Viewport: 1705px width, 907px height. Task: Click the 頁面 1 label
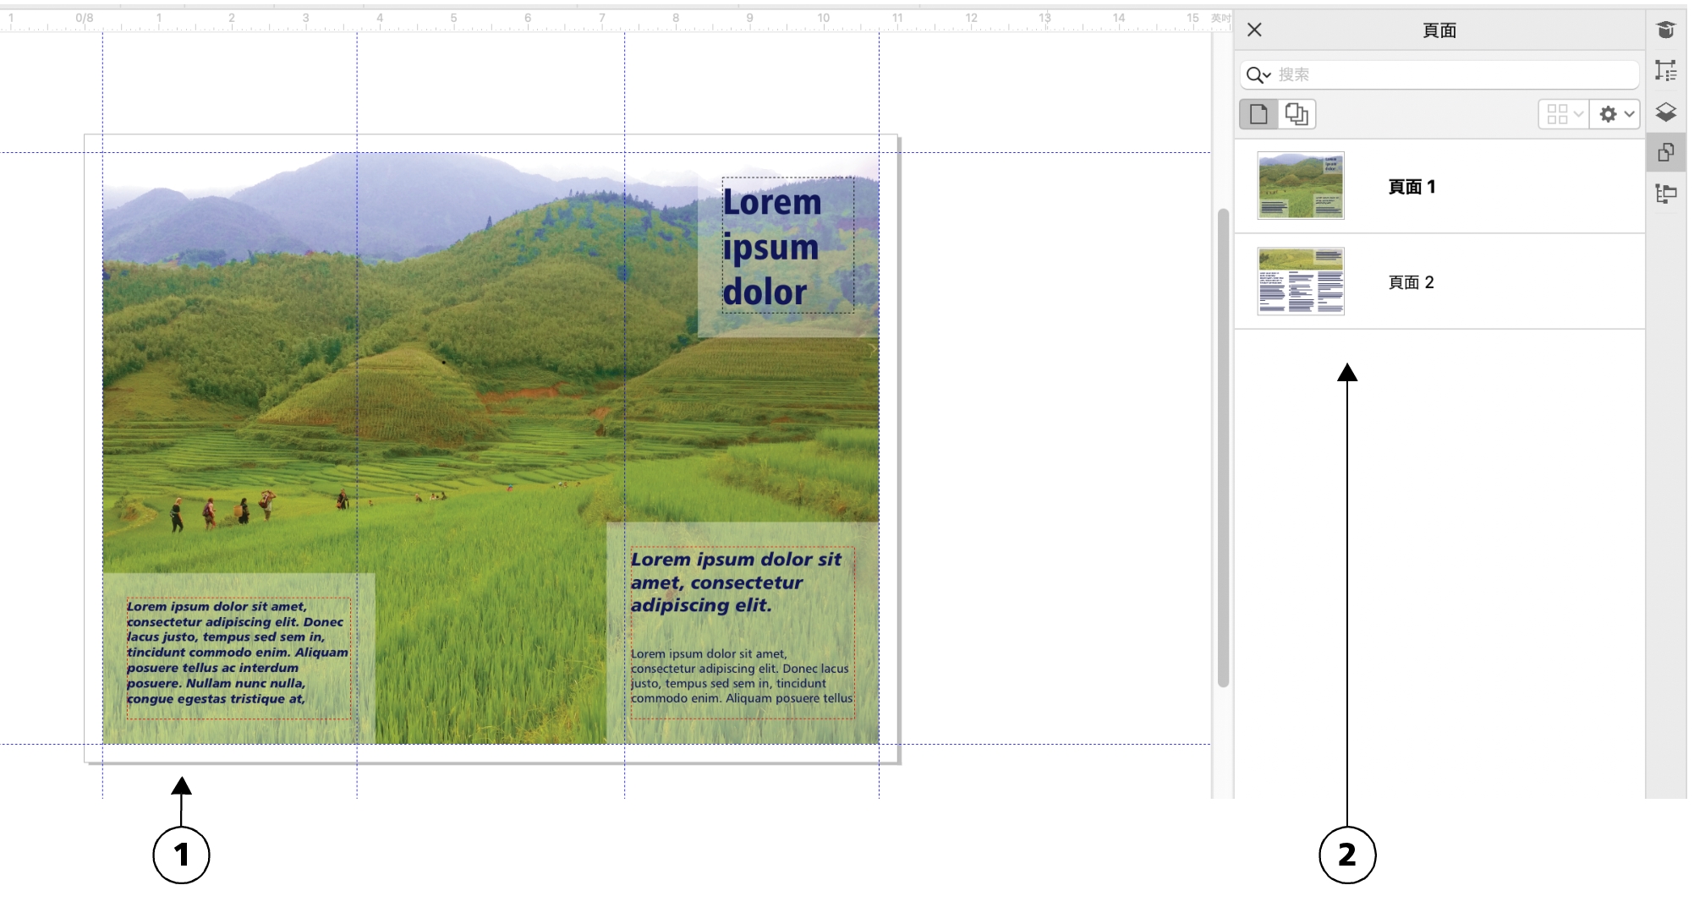pos(1412,187)
